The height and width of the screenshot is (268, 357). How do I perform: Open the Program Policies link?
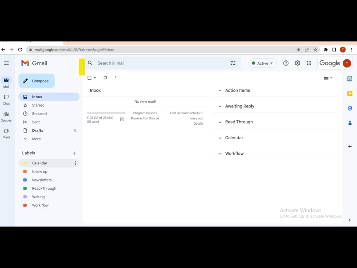tap(145, 113)
